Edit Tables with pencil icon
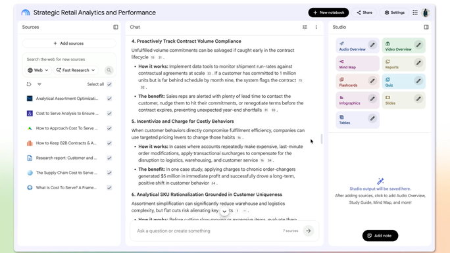This screenshot has width=450, height=253. coord(372,118)
